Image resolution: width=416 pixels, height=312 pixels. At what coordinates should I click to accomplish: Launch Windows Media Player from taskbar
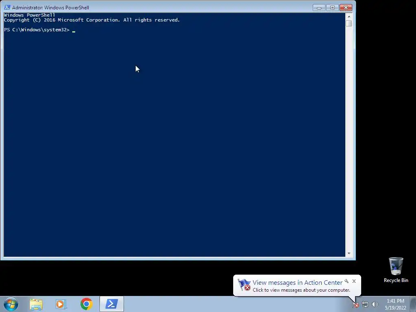coord(61,304)
